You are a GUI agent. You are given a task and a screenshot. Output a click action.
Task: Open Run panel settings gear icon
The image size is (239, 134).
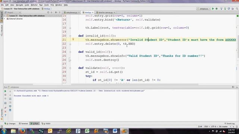[x=233, y=87]
